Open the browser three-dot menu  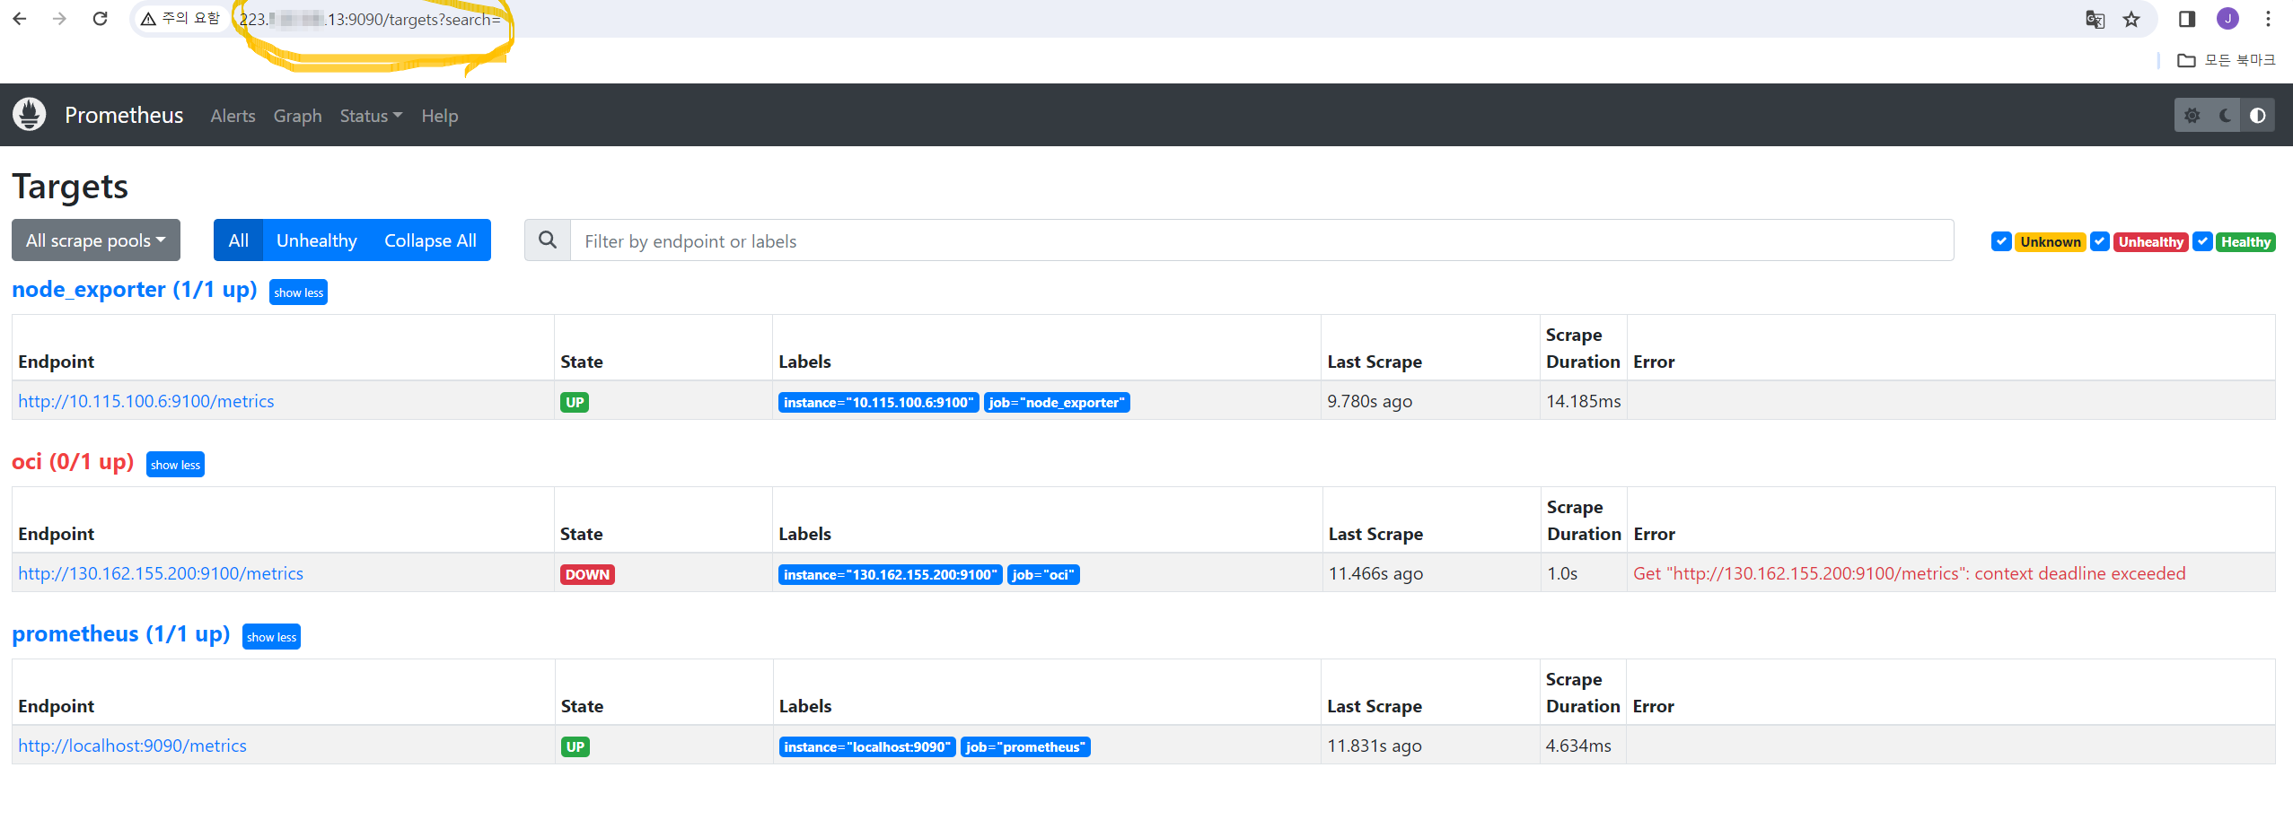pyautogui.click(x=2268, y=19)
